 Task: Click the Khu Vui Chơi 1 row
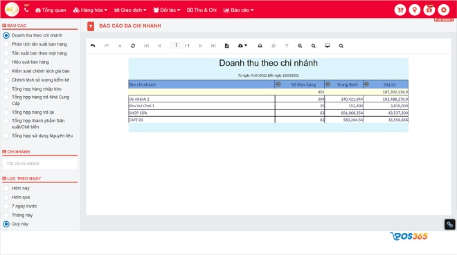268,106
